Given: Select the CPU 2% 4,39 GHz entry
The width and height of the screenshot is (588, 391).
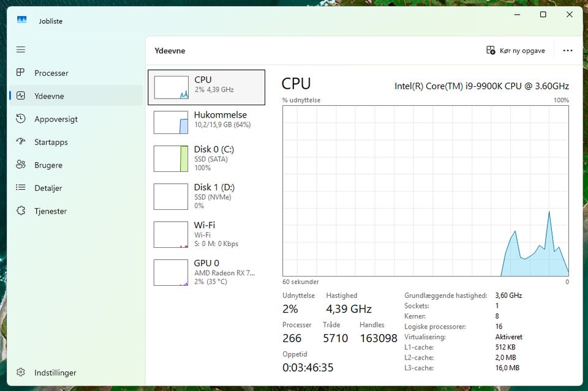Looking at the screenshot, I should point(206,88).
